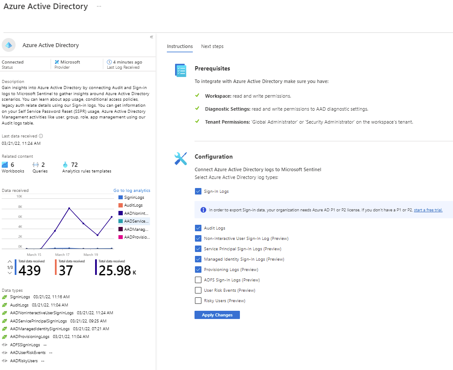This screenshot has width=453, height=370.
Task: Enable User Risk Events checkbox
Action: click(198, 290)
